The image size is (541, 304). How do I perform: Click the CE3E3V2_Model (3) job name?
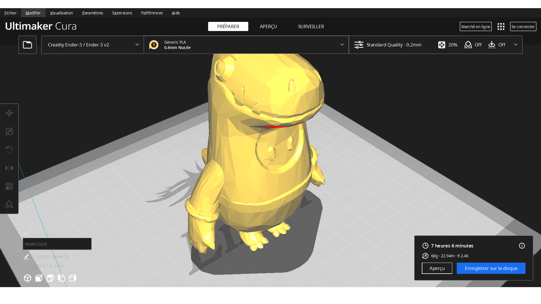coord(52,257)
